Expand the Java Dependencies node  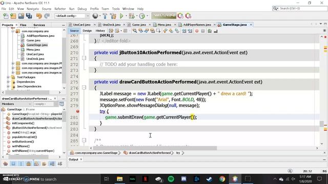[x=8, y=86]
